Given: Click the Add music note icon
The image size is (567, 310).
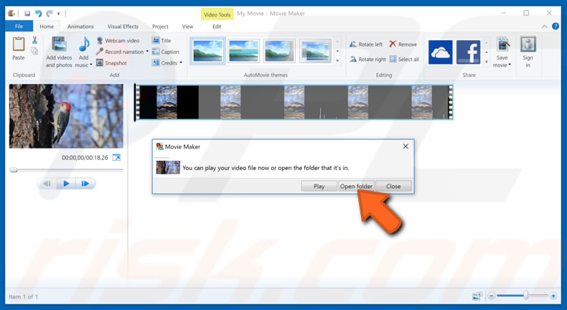Looking at the screenshot, I should [84, 45].
